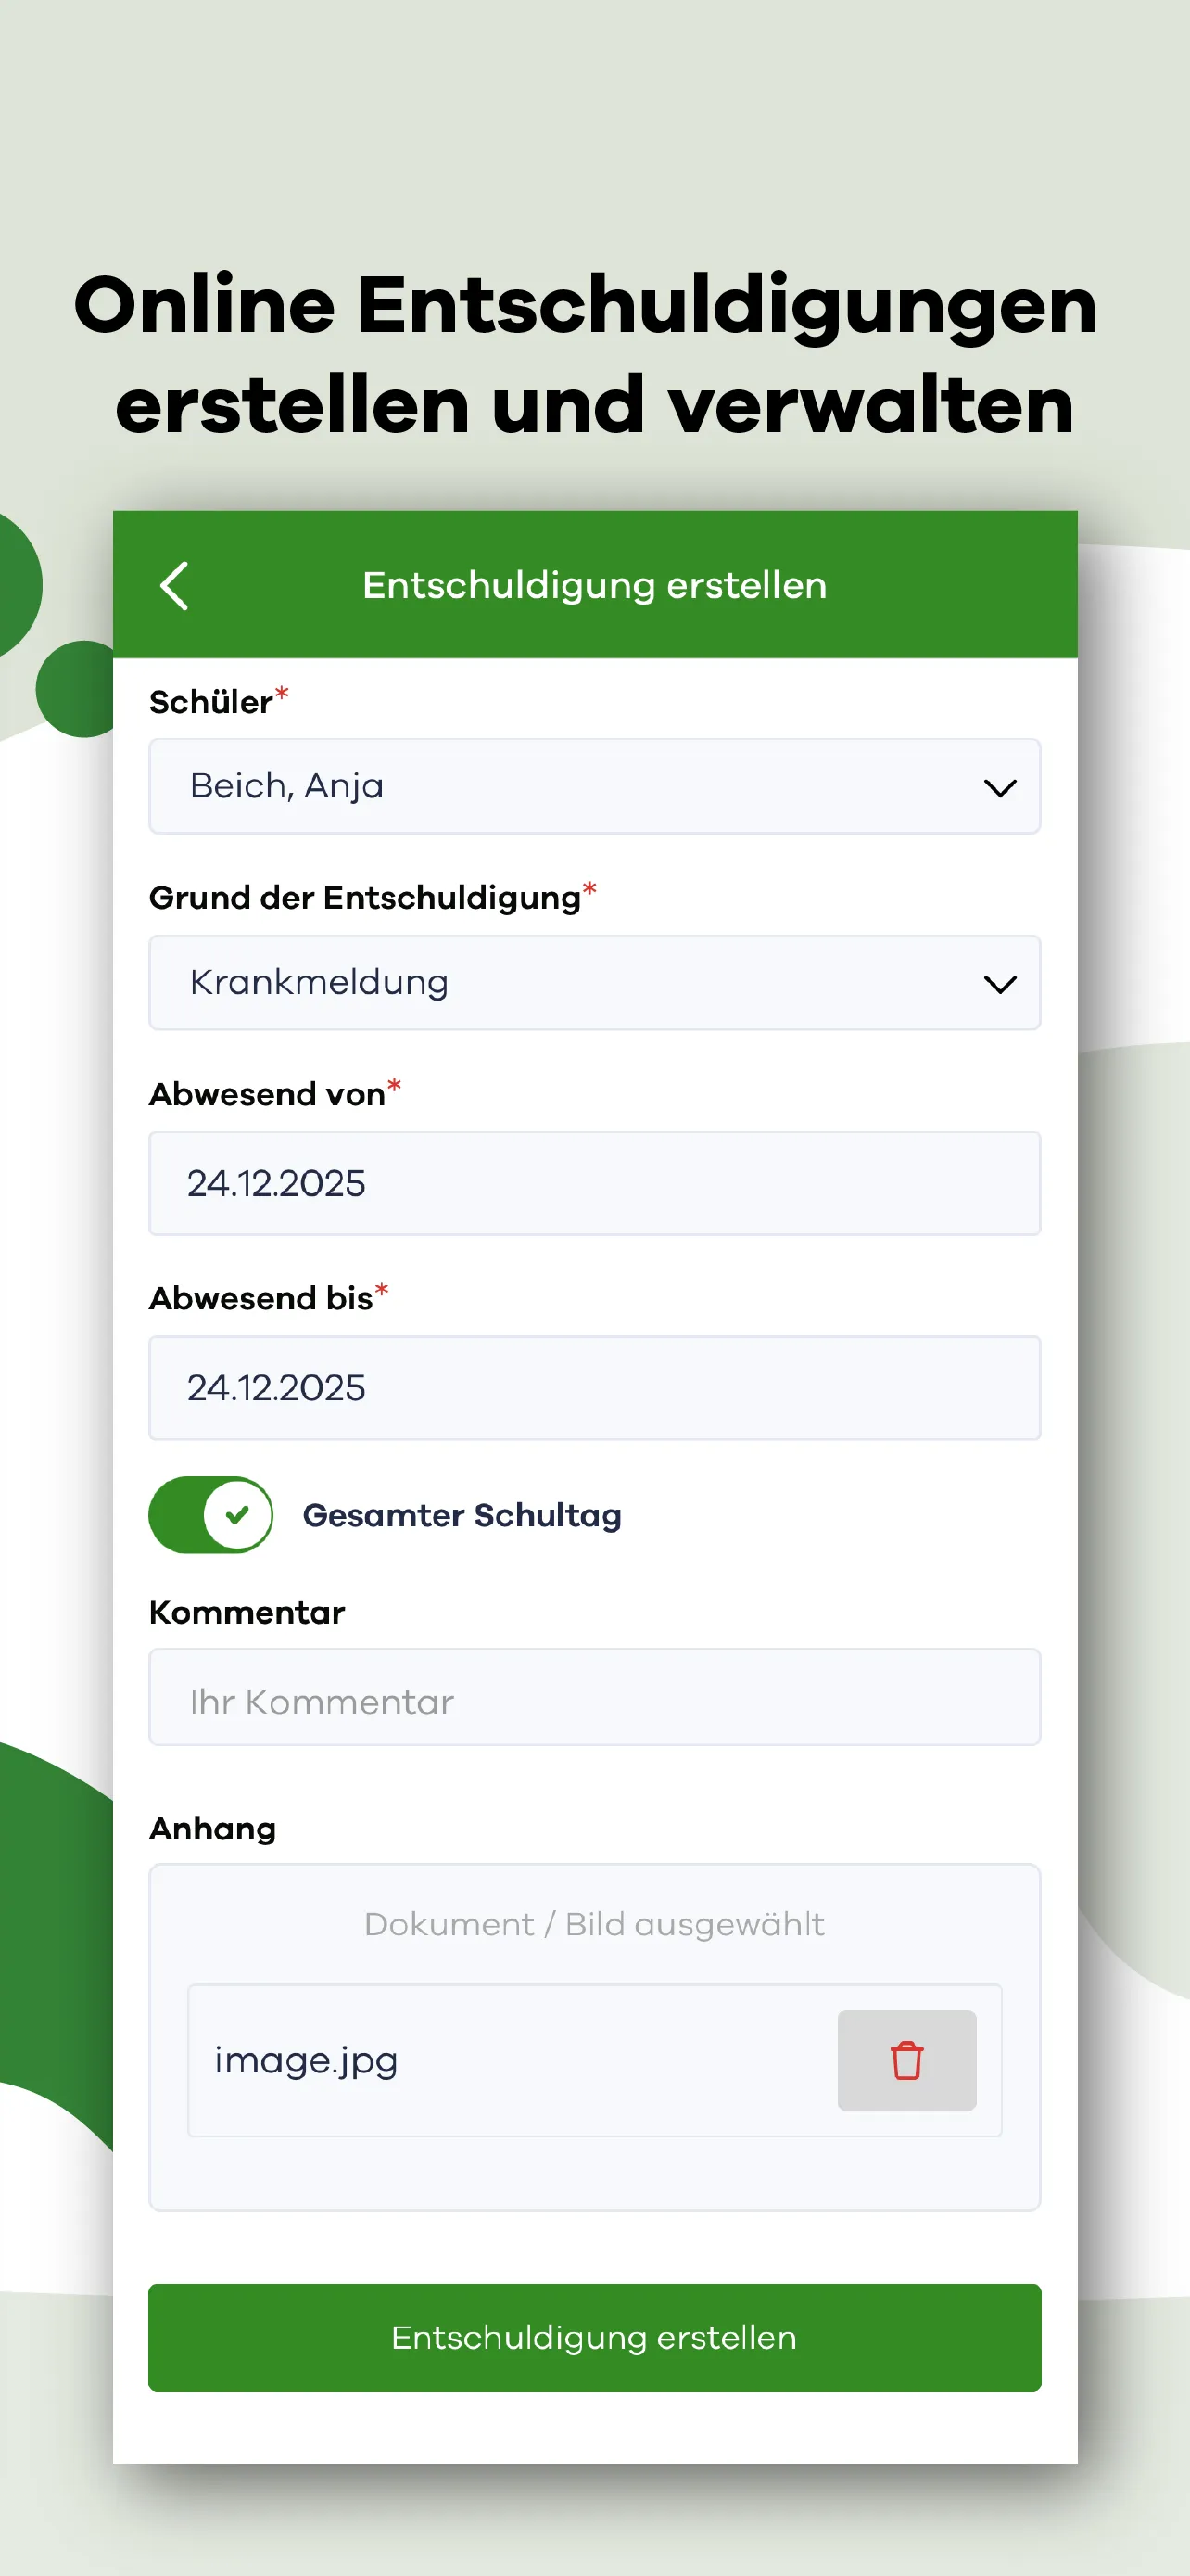
Task: Select the Entschuldigung erstellen header title
Action: (x=593, y=586)
